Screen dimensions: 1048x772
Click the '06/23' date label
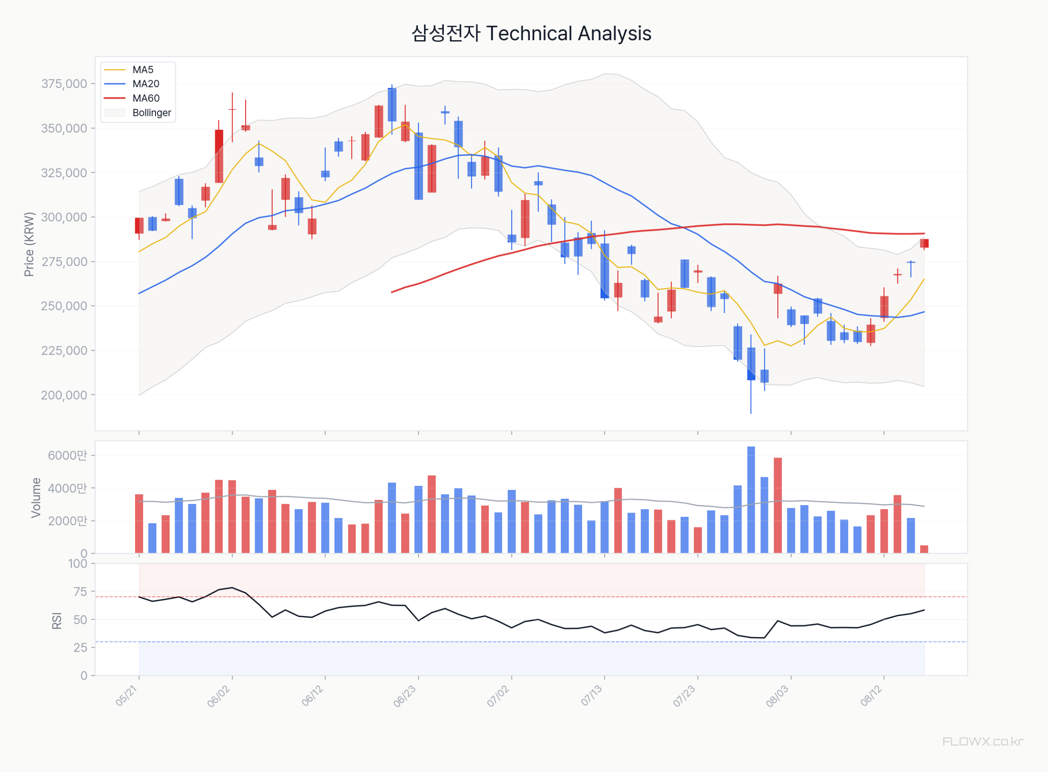pyautogui.click(x=405, y=696)
